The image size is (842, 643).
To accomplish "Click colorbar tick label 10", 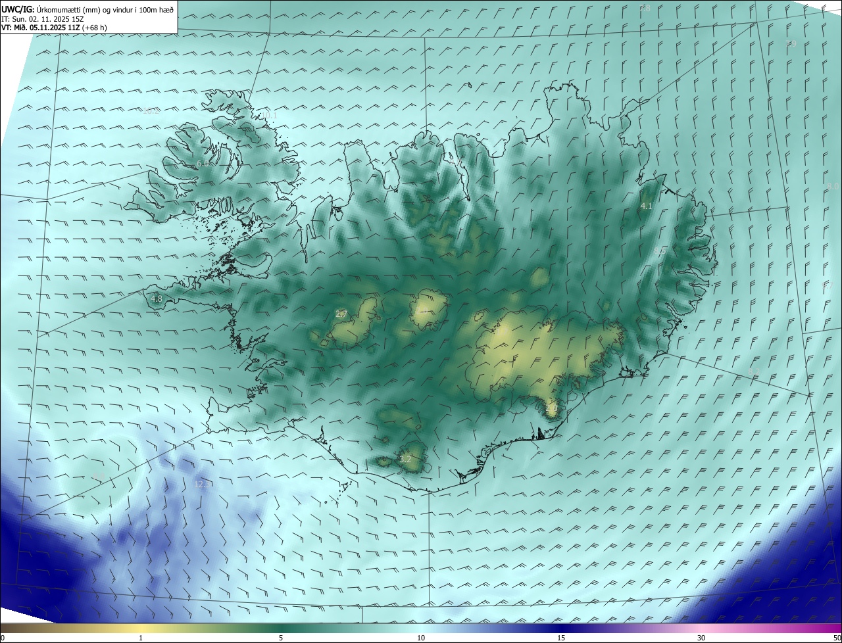I will click(x=421, y=638).
